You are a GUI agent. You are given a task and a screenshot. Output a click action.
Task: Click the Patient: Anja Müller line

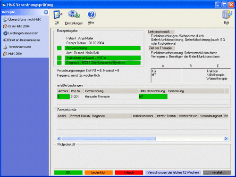[80, 38]
